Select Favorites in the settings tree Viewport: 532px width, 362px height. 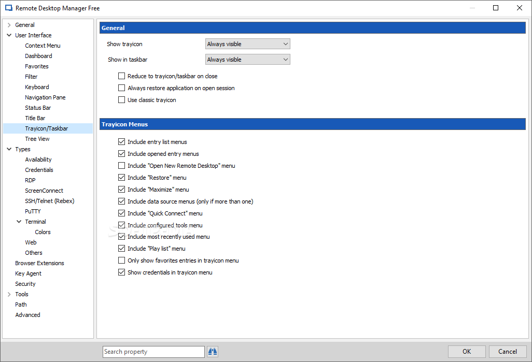(37, 66)
